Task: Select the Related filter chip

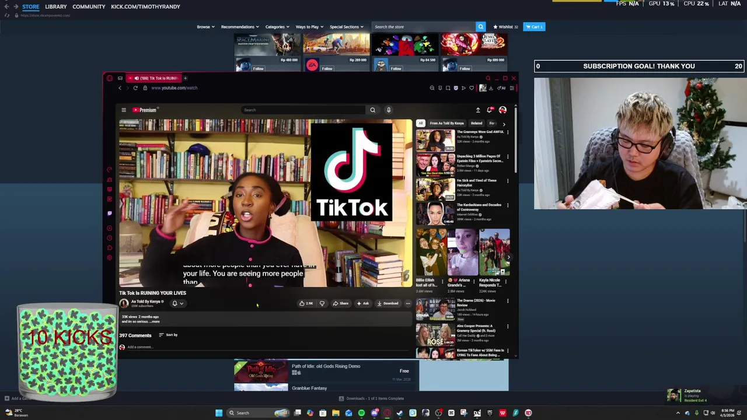Action: [x=476, y=123]
